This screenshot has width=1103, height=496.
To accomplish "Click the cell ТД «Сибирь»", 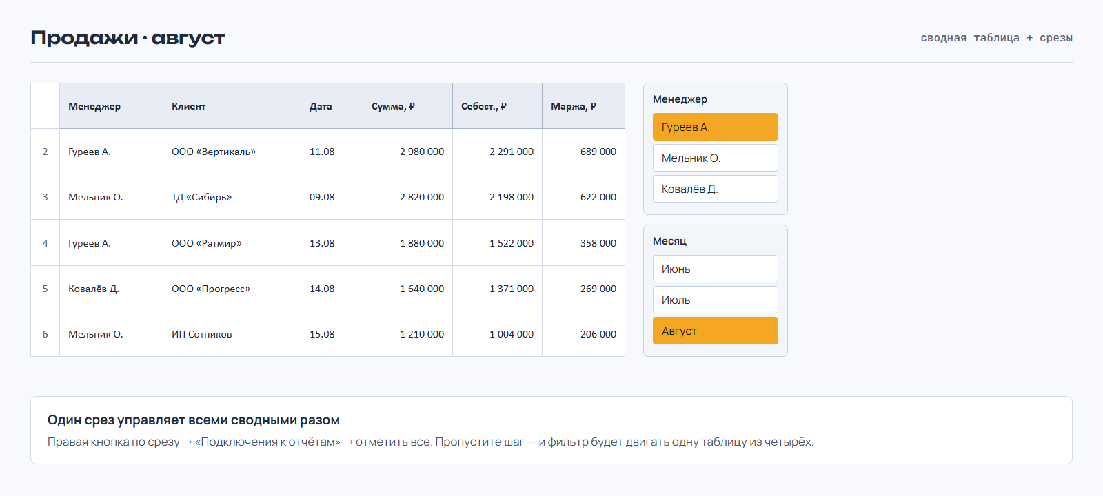I will point(232,197).
